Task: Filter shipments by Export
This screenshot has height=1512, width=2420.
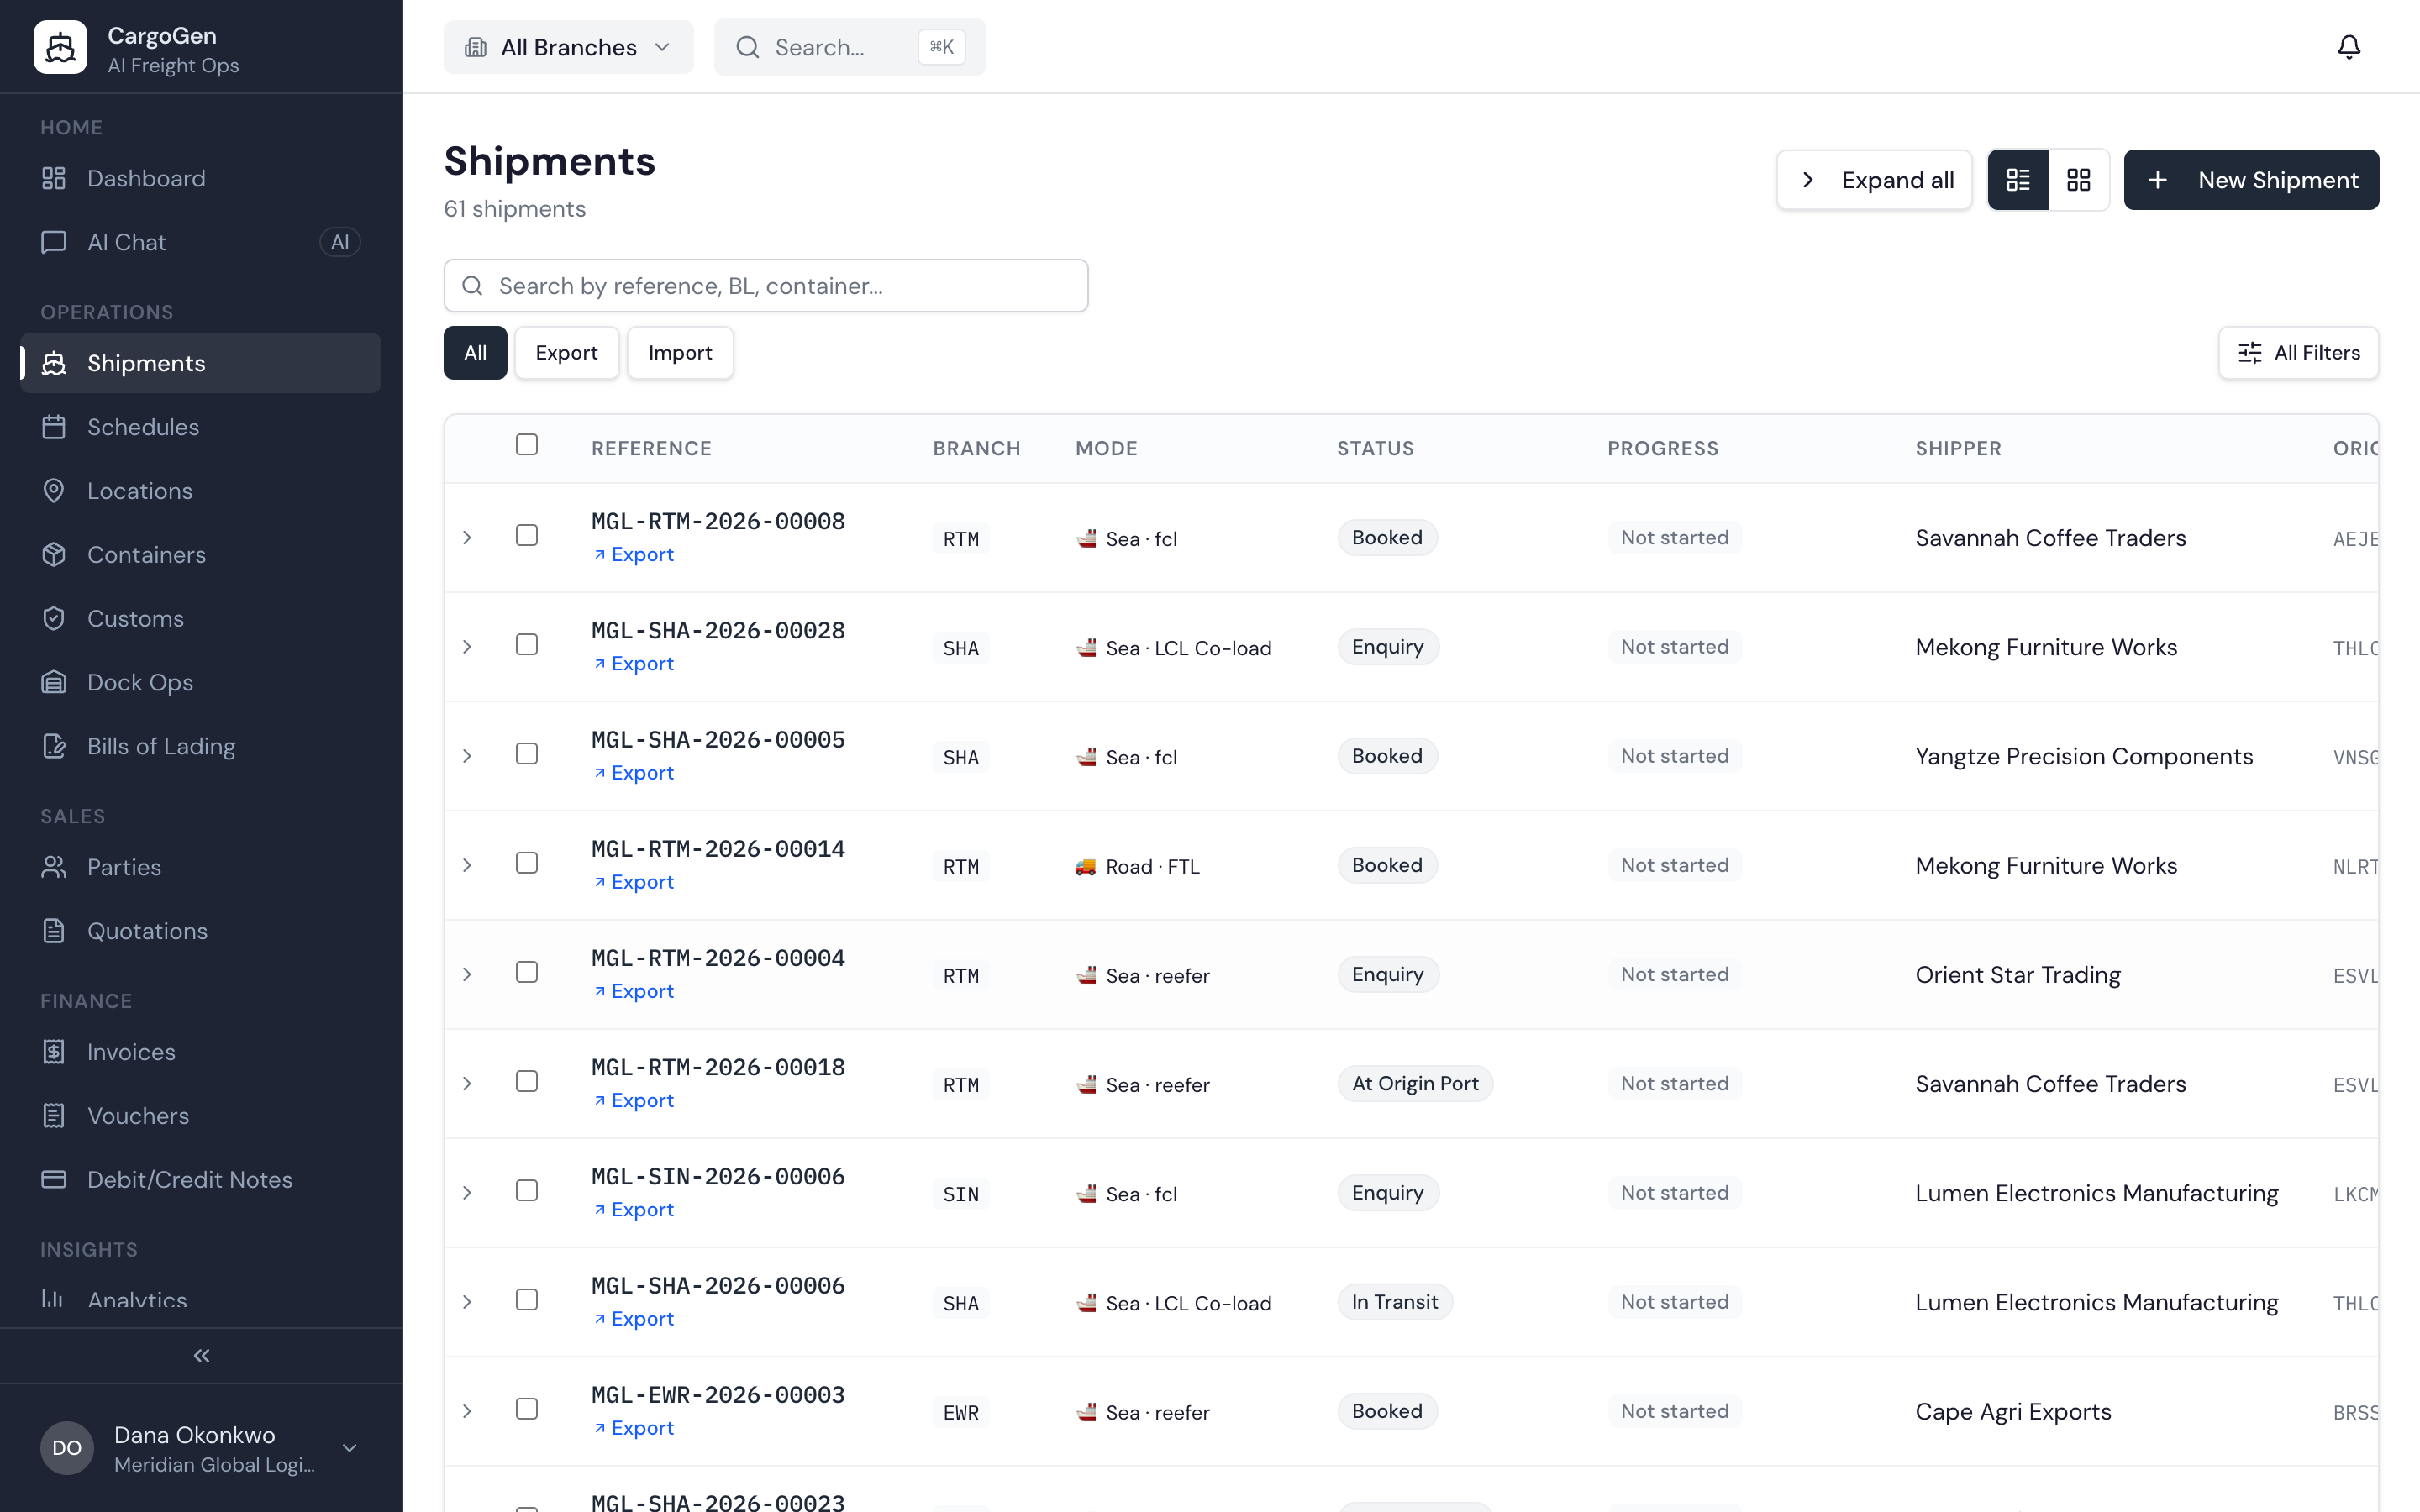Action: [x=566, y=353]
